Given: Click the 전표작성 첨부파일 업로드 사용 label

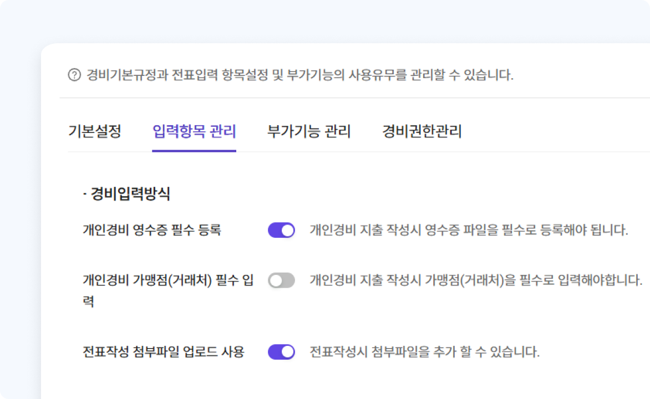Looking at the screenshot, I should click(x=163, y=352).
